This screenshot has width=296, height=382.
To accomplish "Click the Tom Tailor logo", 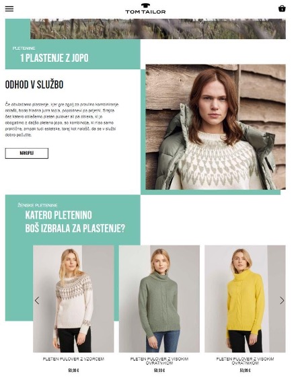I will pyautogui.click(x=145, y=9).
